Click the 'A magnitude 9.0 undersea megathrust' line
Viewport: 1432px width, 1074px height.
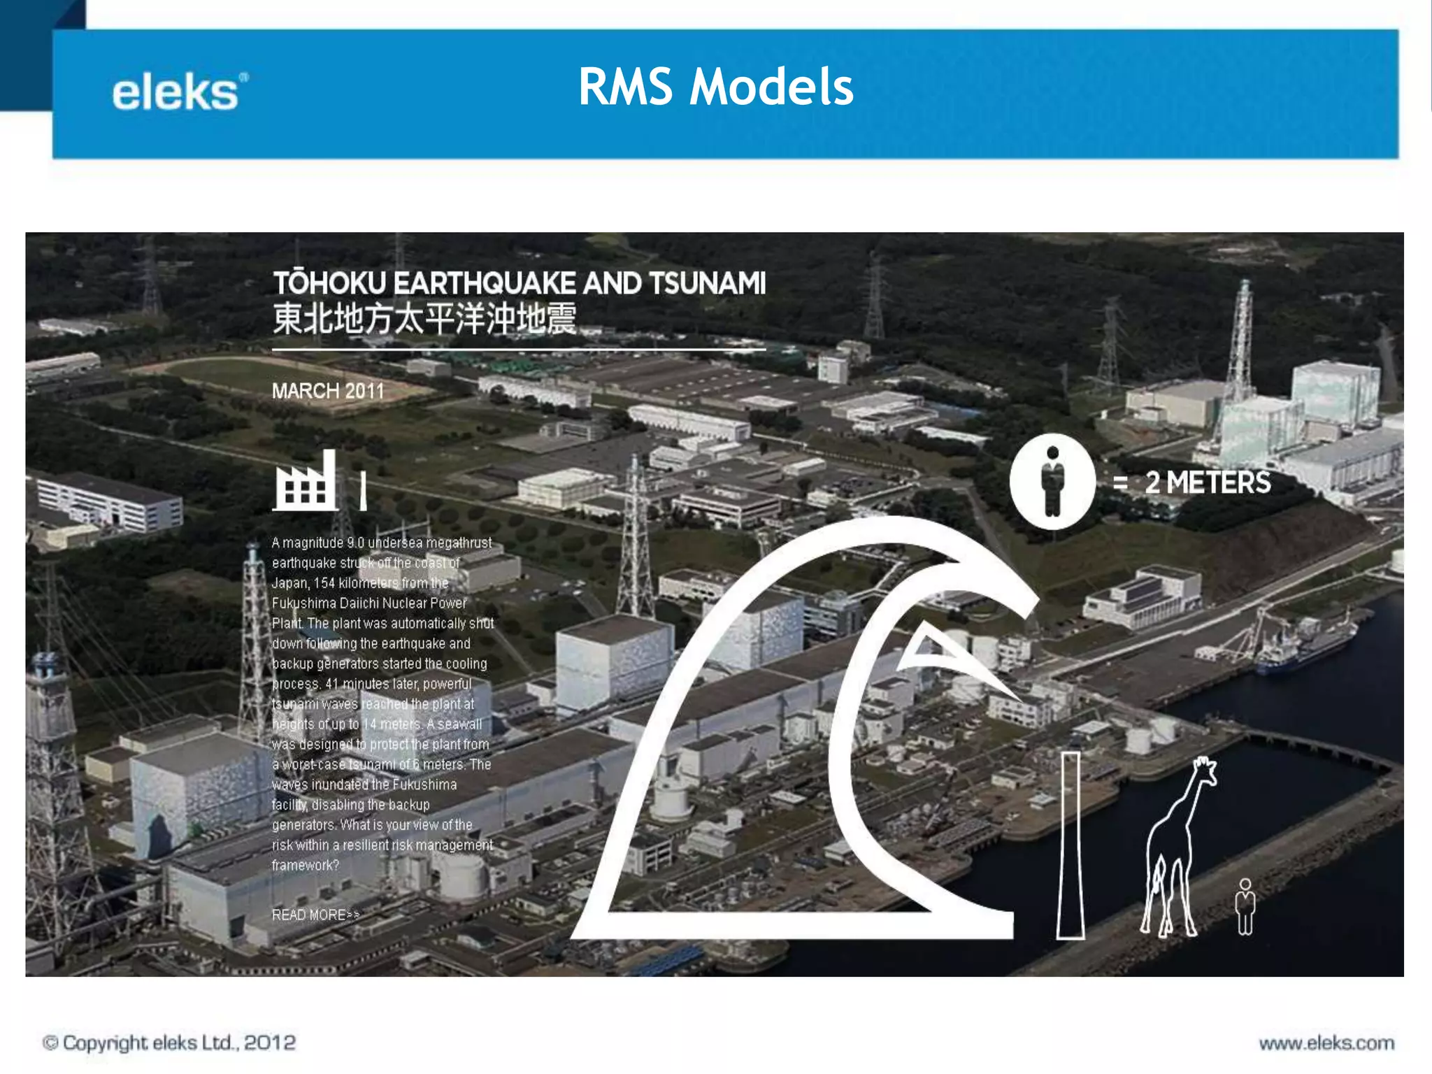point(382,543)
